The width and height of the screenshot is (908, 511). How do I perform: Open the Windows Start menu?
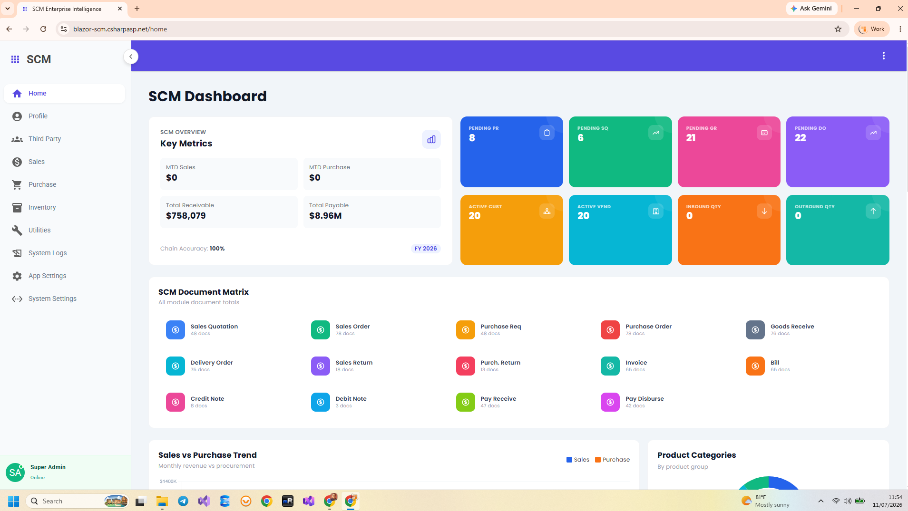13,501
